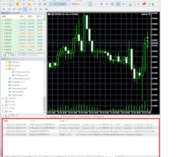This screenshot has width=190, height=157.
Task: Click the Navigator vertical scrollbar thumb
Action: click(44, 104)
